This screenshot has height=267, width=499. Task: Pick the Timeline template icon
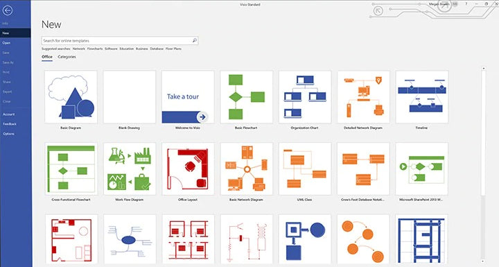(x=421, y=97)
